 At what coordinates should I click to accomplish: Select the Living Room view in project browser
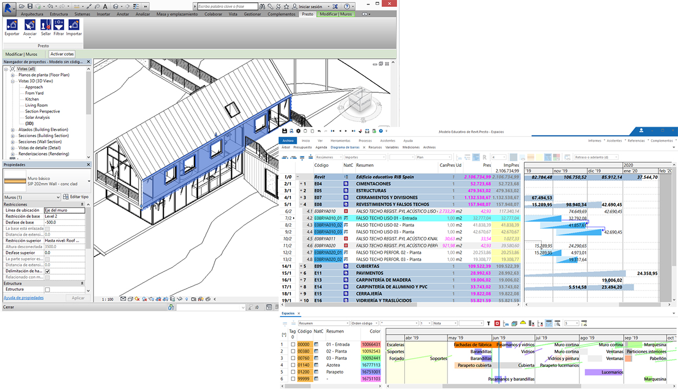[x=36, y=105]
